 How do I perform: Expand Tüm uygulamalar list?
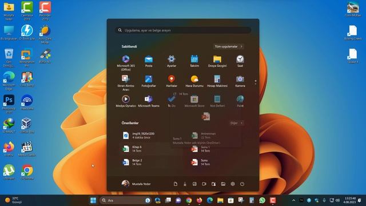[229, 46]
